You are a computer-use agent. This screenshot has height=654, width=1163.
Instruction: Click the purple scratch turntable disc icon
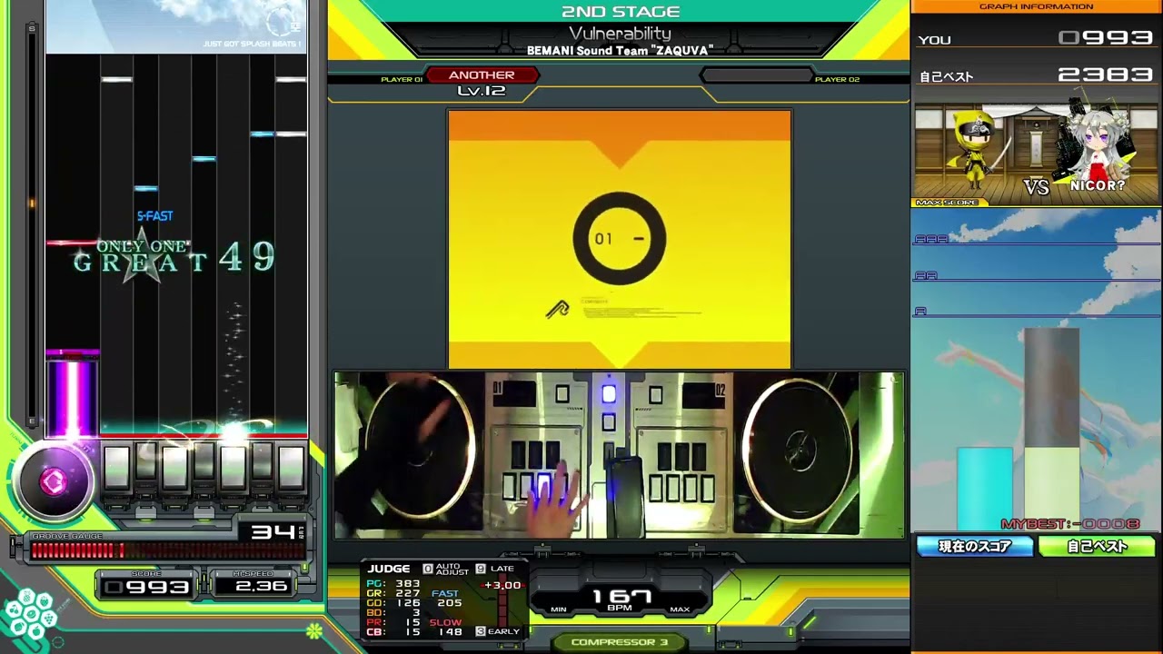click(x=53, y=482)
